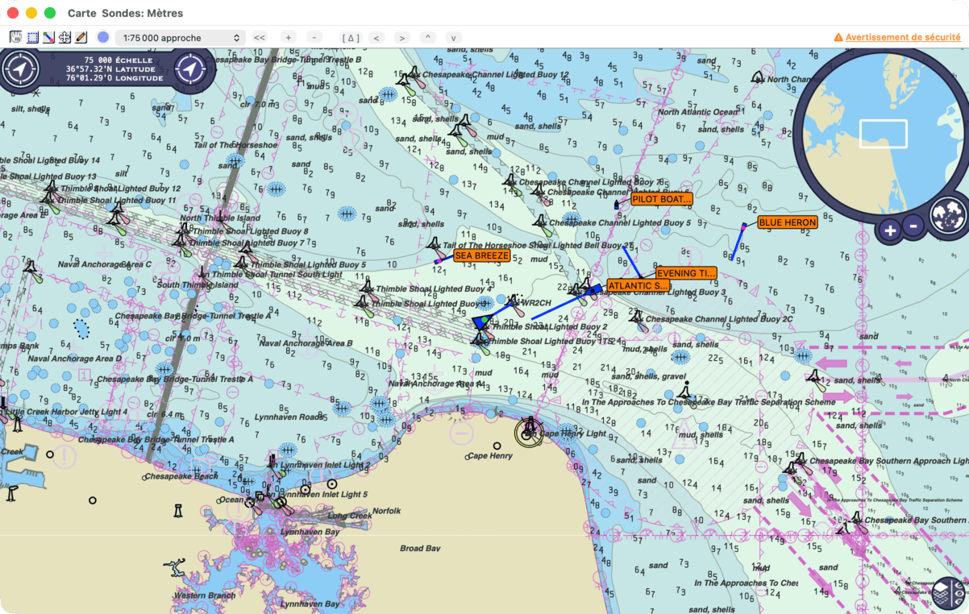Click the PILOT BOAT... vessel tag

[x=662, y=199]
